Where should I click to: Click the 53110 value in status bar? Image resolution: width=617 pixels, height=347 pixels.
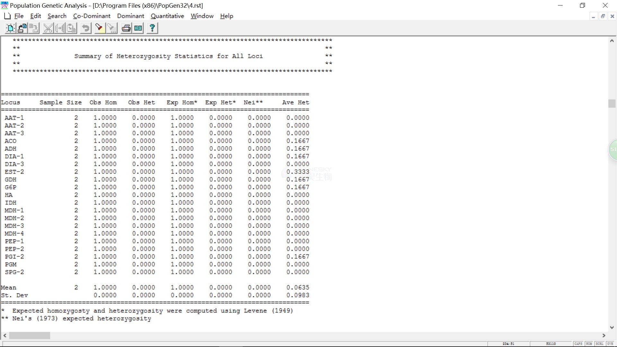point(551,344)
